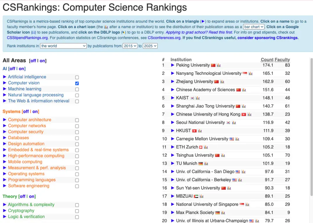The height and width of the screenshot is (223, 313).
Task: Expand the Computer vision area triangle
Action: tap(5, 83)
